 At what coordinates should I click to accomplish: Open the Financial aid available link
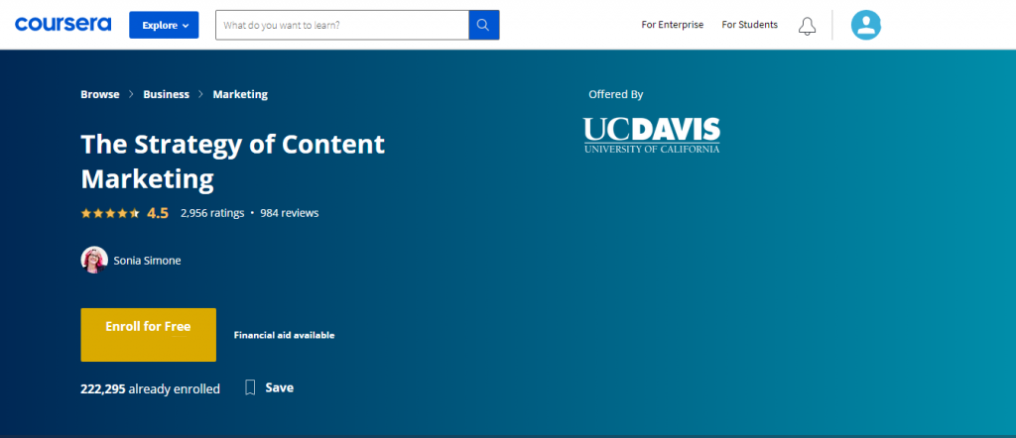(x=284, y=335)
